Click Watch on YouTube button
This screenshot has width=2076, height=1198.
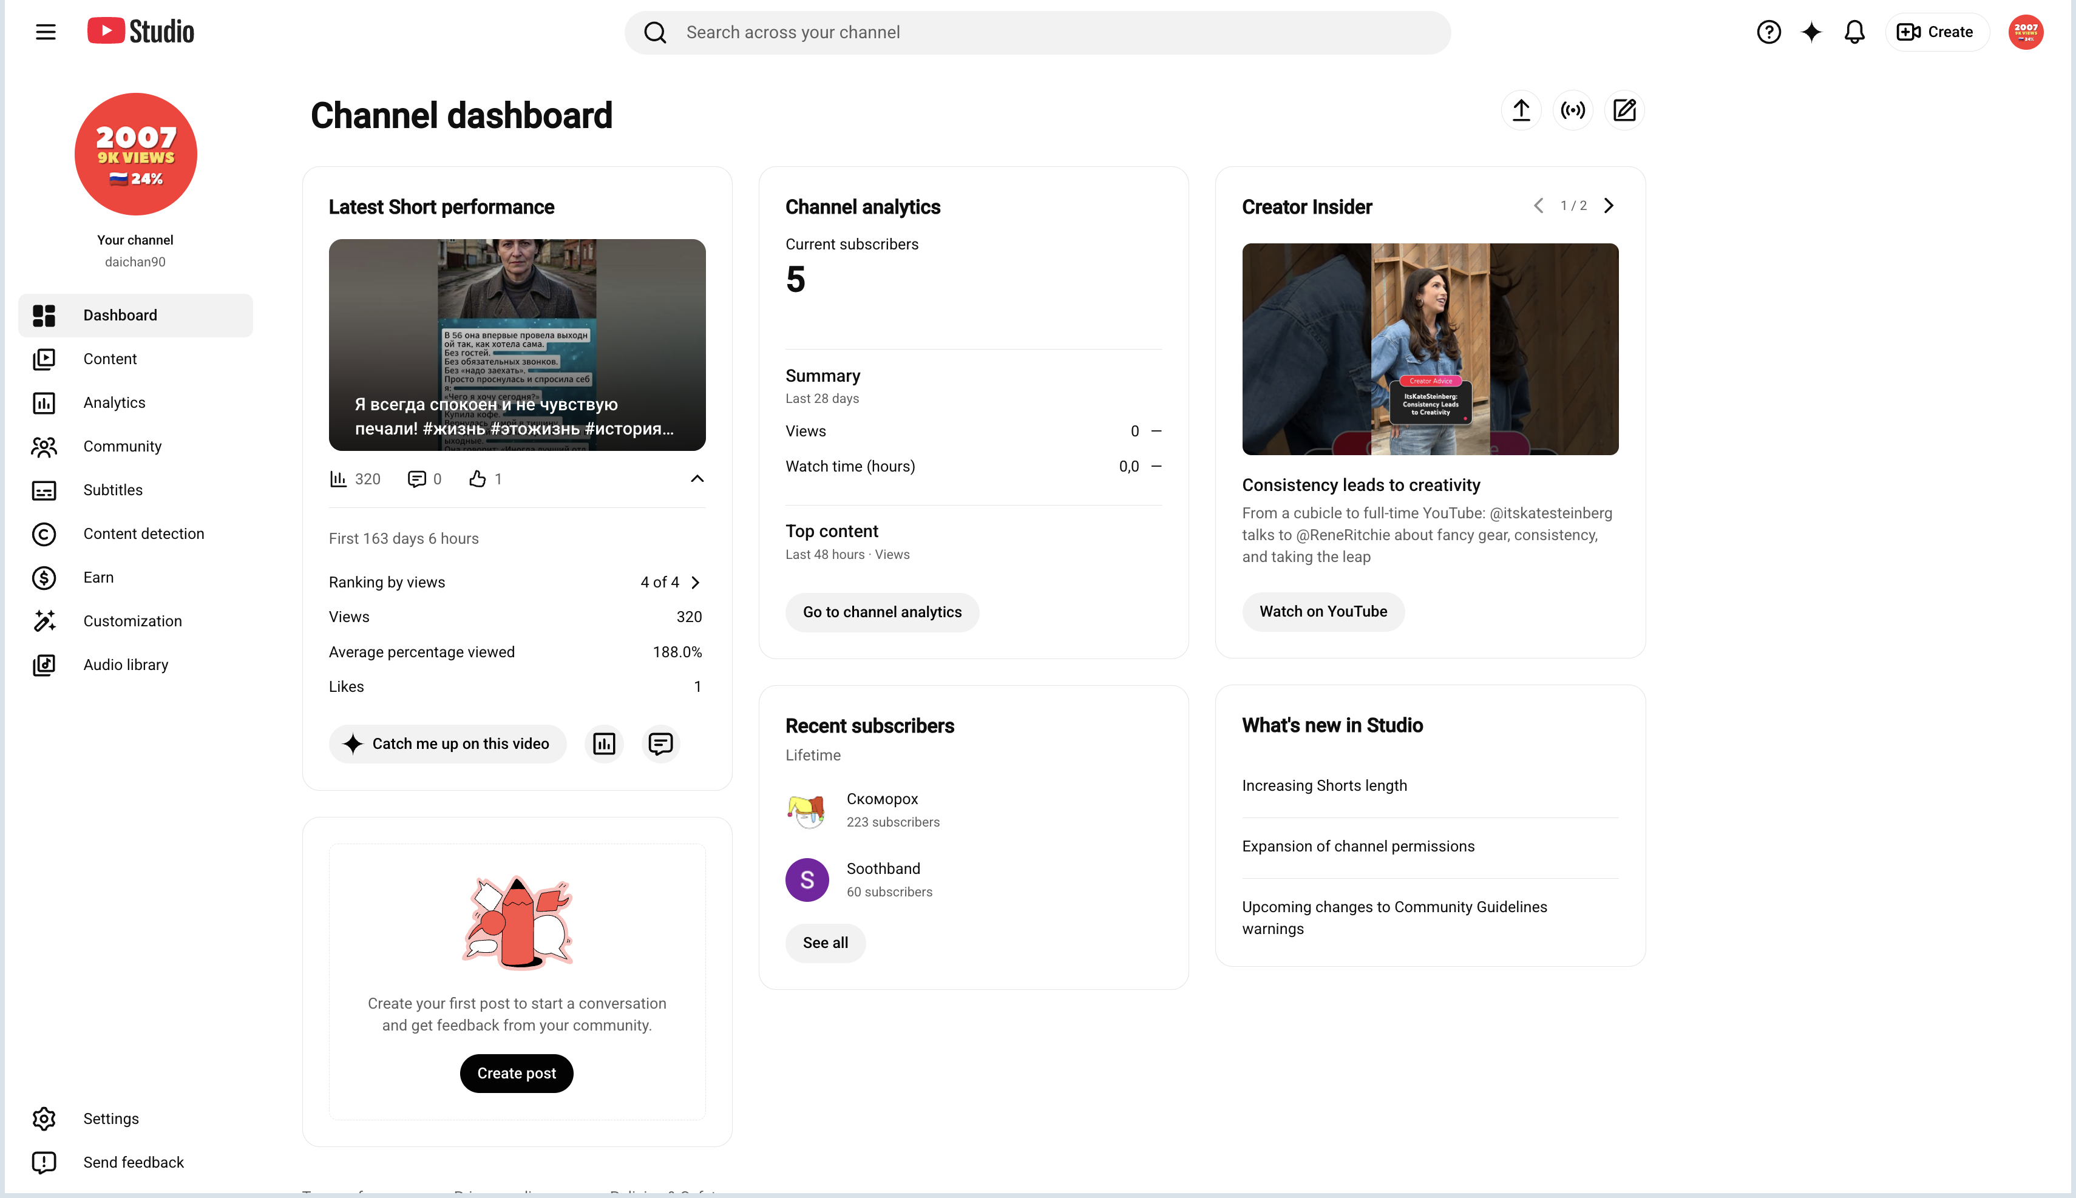(x=1323, y=611)
